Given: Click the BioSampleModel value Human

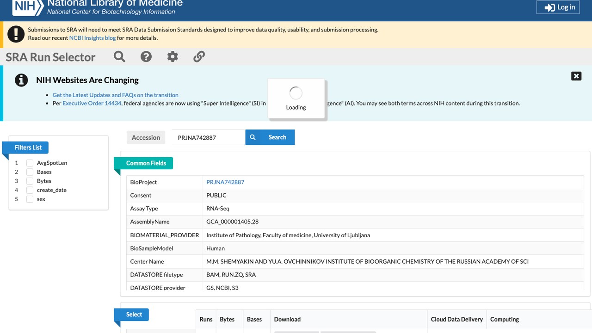Looking at the screenshot, I should tap(216, 248).
